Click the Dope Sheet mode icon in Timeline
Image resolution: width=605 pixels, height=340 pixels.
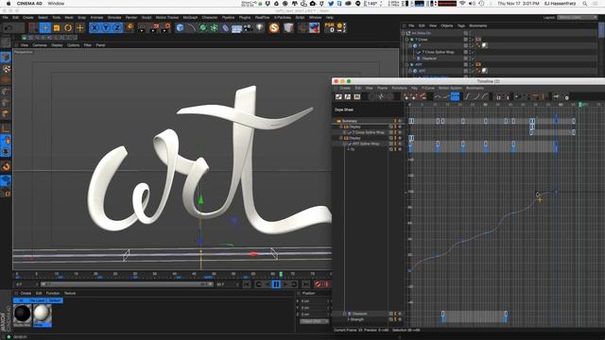(x=338, y=96)
